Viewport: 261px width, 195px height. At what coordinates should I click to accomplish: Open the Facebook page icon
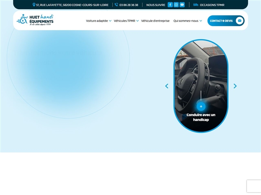(x=170, y=5)
